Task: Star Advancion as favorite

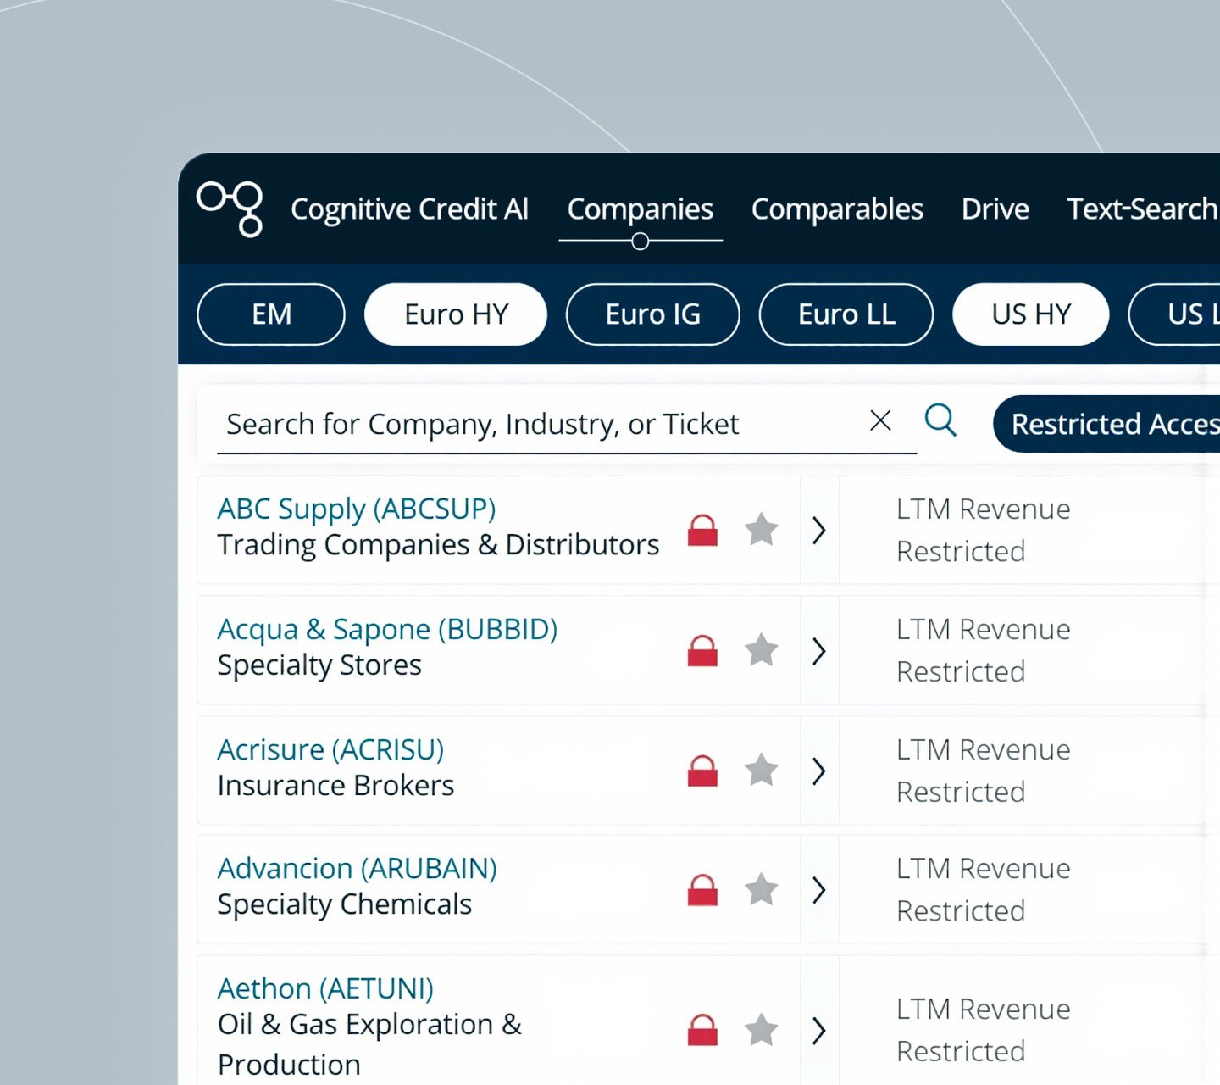Action: (x=761, y=888)
